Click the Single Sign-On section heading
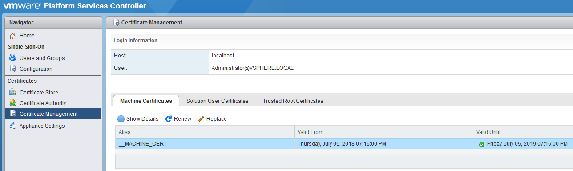Screen dimensions: 573x171 (26, 47)
